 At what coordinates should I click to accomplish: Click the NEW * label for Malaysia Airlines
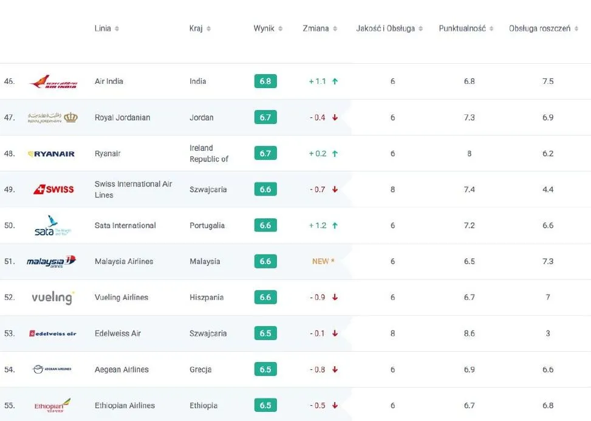coord(323,262)
